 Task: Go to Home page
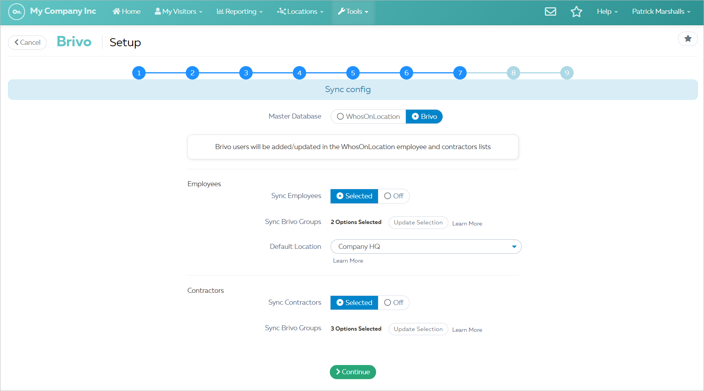(x=127, y=11)
